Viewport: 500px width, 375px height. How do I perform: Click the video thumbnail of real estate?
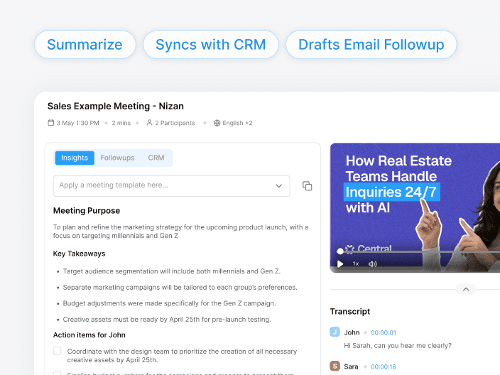pyautogui.click(x=415, y=207)
